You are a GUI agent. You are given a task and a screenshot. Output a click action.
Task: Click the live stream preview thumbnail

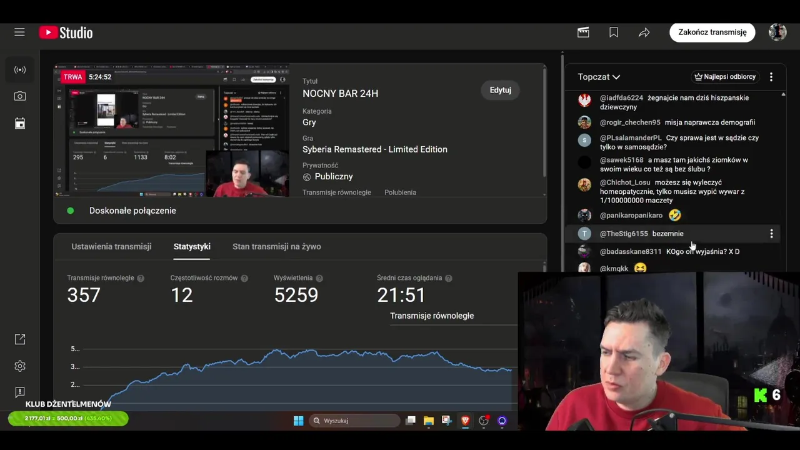(171, 130)
